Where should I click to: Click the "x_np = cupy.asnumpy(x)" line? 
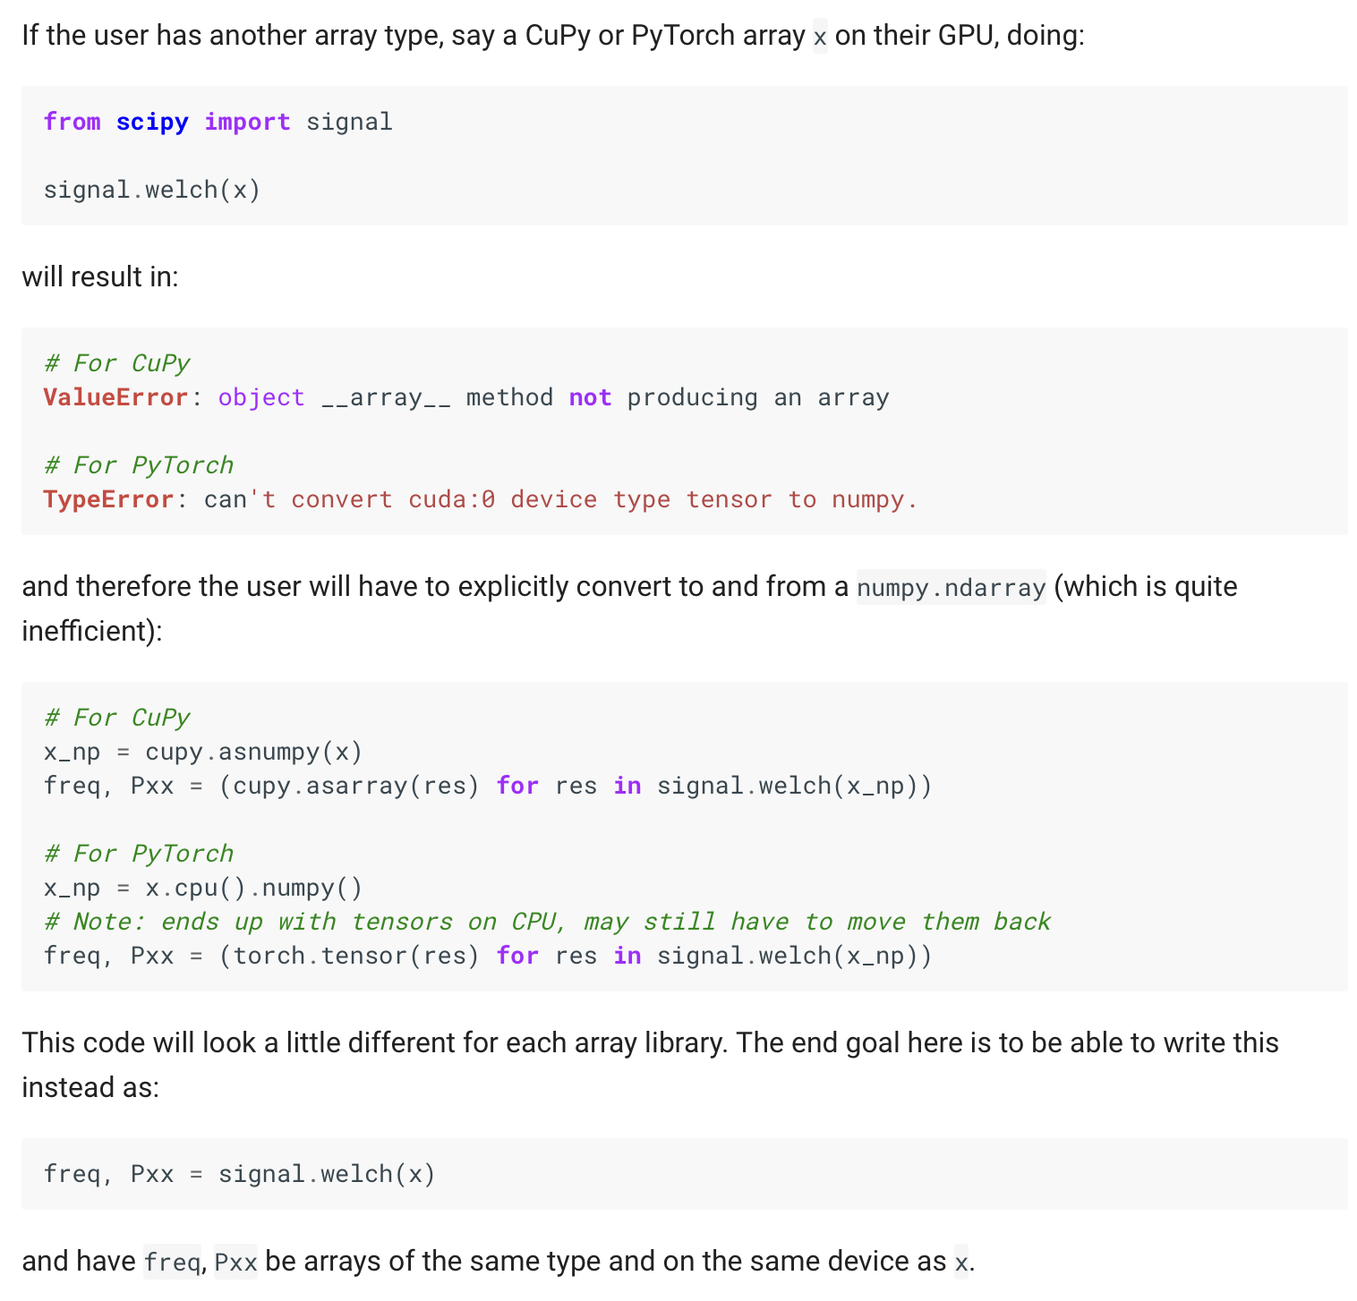pos(203,752)
